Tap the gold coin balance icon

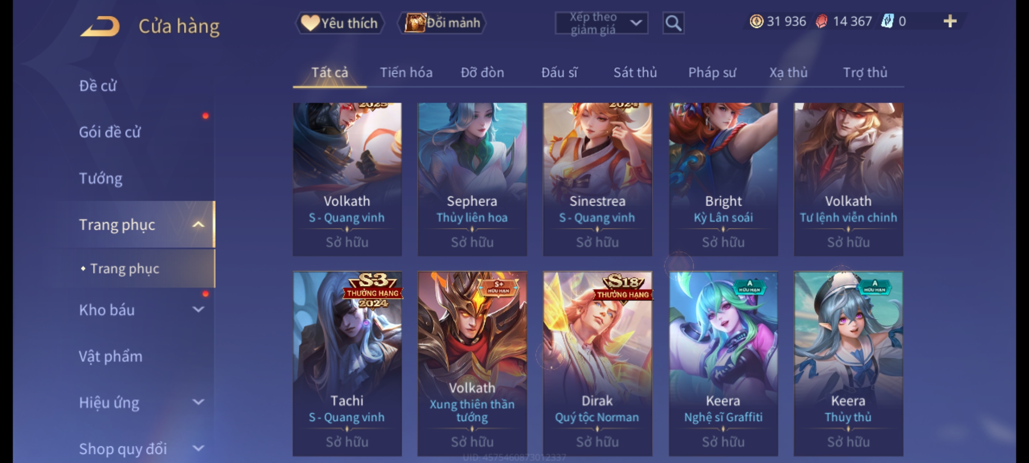(756, 21)
